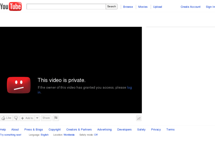
Task: Follow the log in link
Action: (x=129, y=87)
